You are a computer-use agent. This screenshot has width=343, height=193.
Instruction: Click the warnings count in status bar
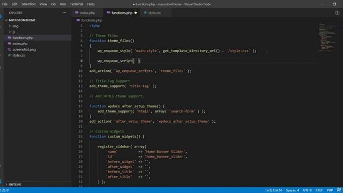pos(6,190)
